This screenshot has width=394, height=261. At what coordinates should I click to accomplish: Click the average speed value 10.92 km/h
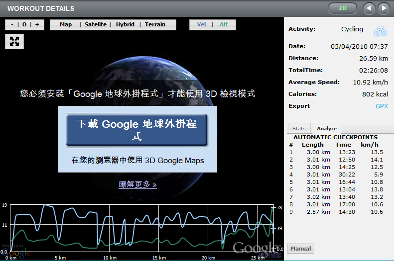tap(371, 82)
